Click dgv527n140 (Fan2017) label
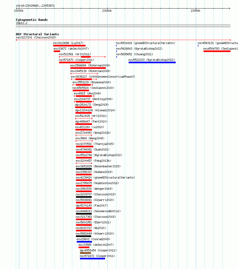The image size is (238, 269). [x=92, y=205]
